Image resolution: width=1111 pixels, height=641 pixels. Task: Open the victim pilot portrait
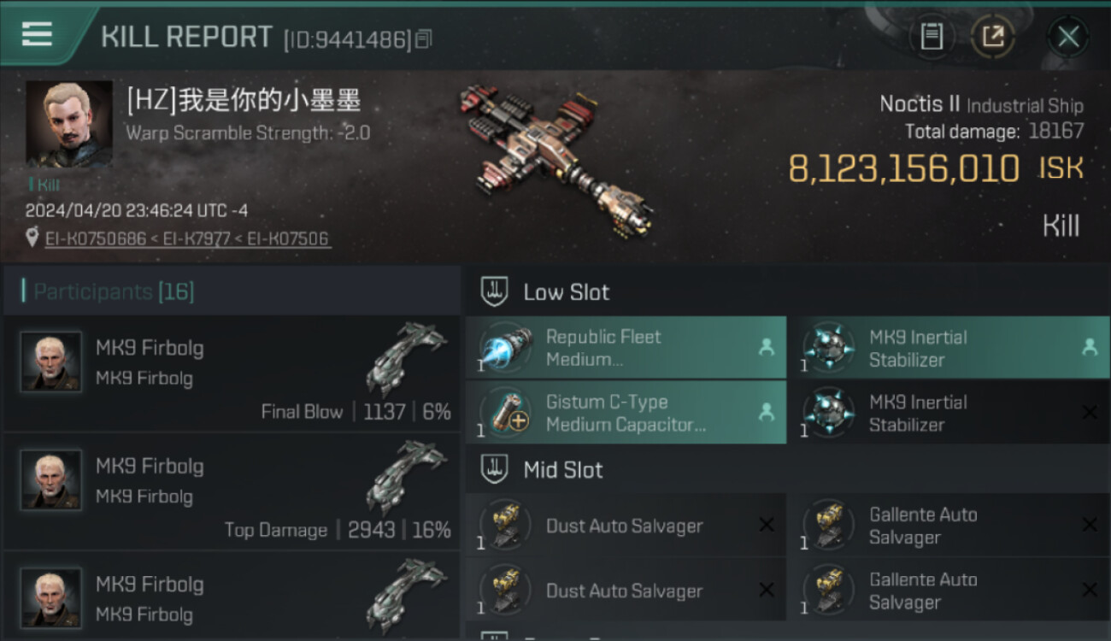[x=69, y=124]
